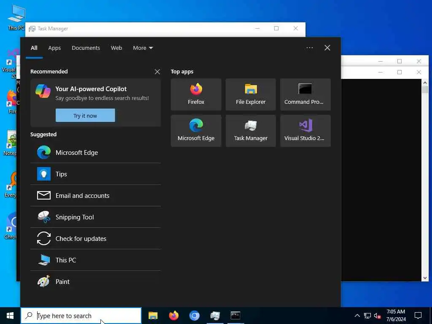Launch Command Prompt tile in Top apps
The width and height of the screenshot is (432, 324).
[x=305, y=94]
